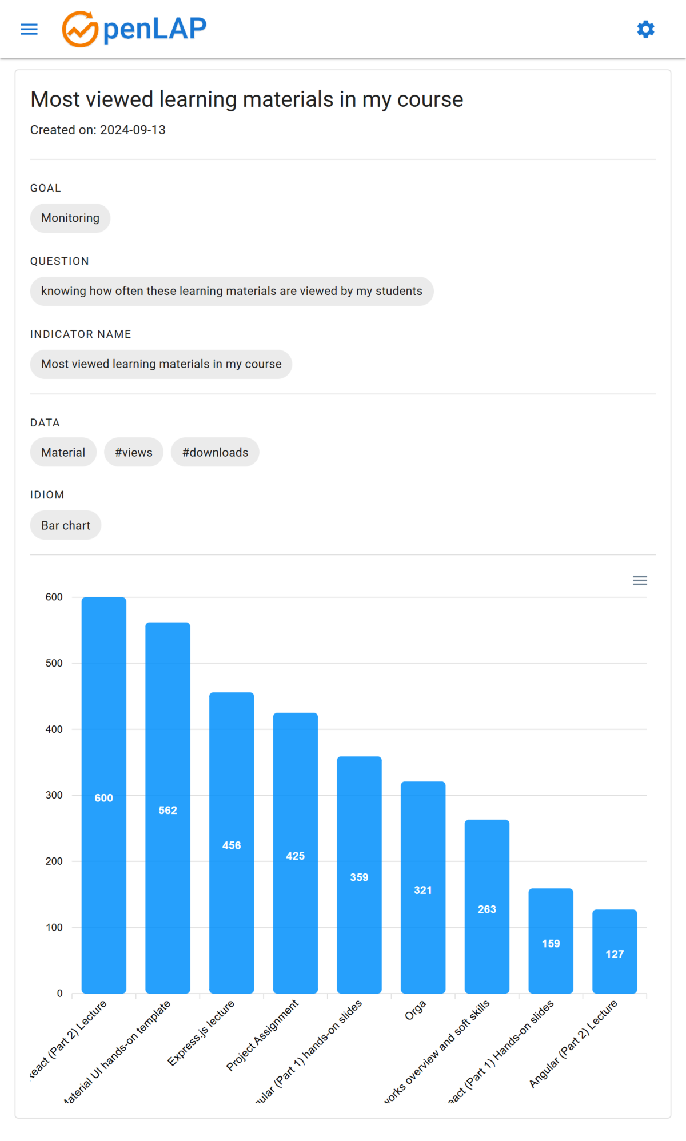Open the hamburger navigation menu
The image size is (686, 1141).
[29, 29]
